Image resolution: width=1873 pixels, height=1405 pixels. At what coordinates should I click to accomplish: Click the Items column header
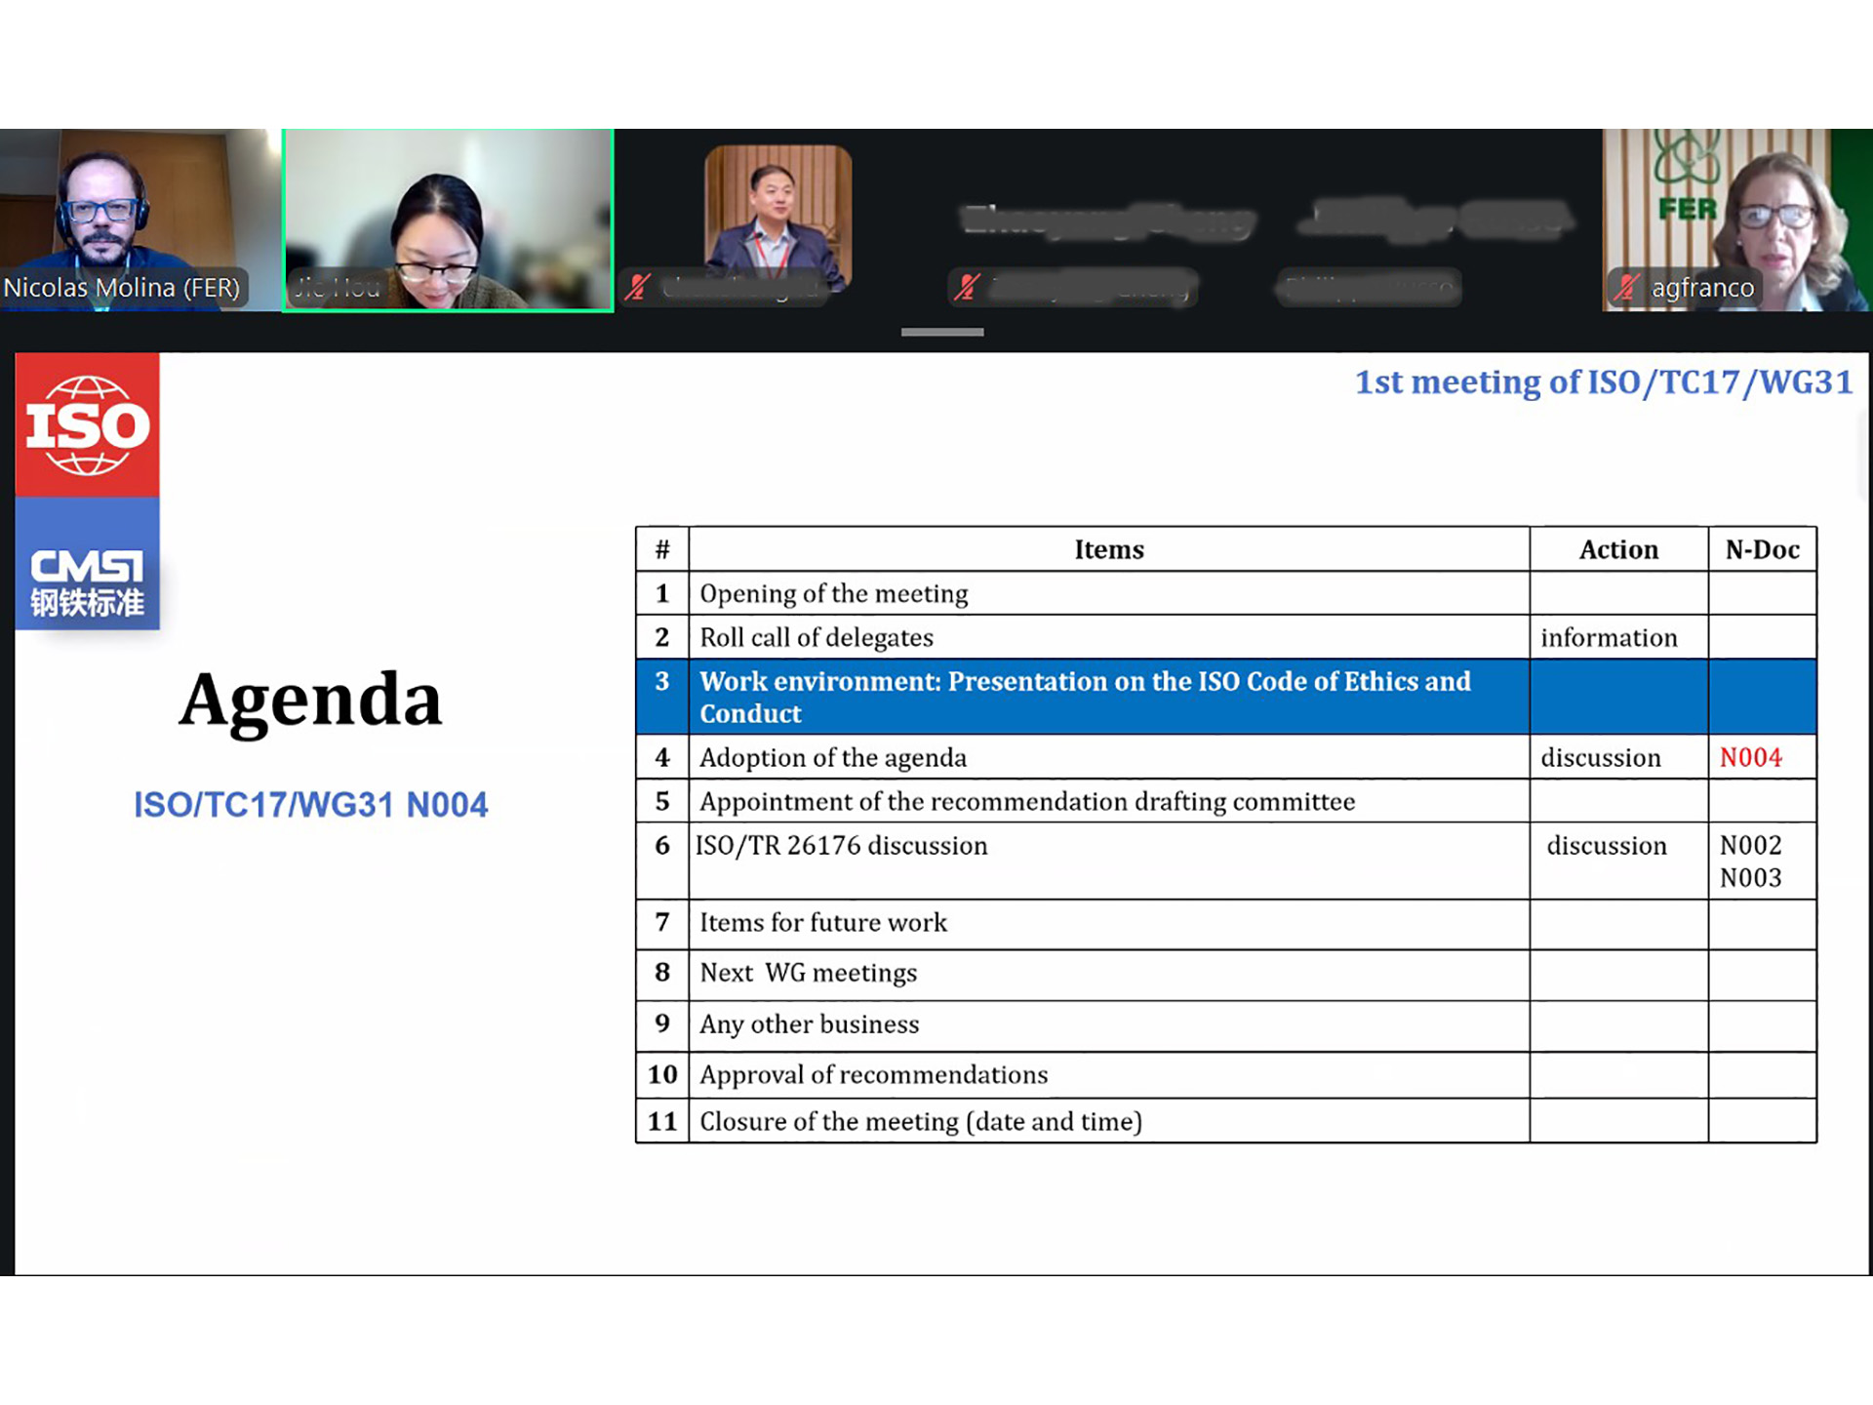coord(1108,549)
